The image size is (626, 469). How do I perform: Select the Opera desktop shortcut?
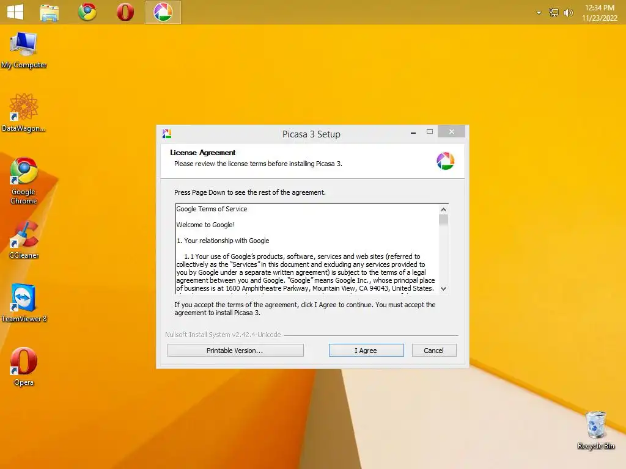coord(24,367)
